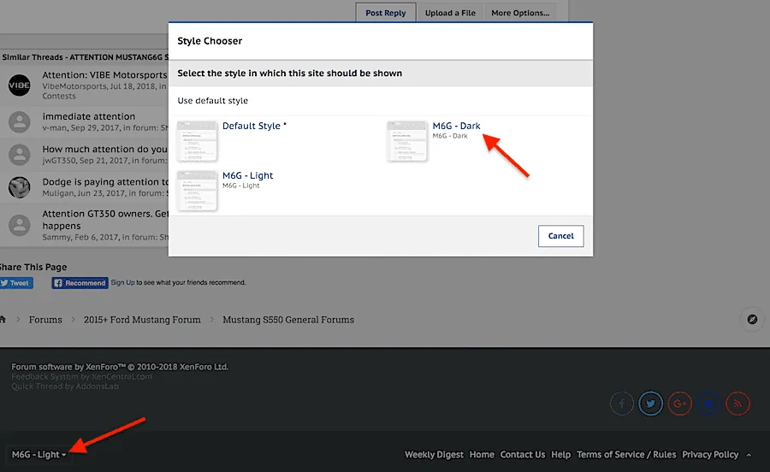The image size is (770, 472).
Task: Open the Facebook social icon in footer
Action: tap(622, 404)
